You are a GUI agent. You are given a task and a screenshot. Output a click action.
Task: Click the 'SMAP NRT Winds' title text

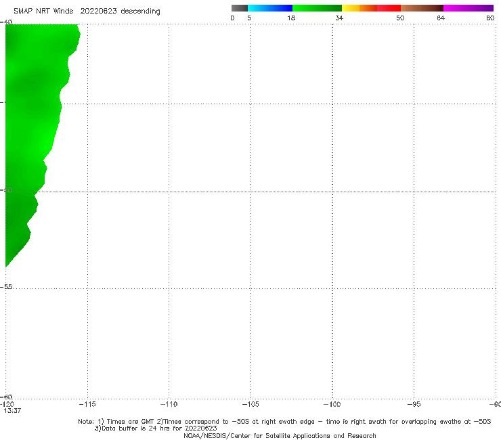43,11
